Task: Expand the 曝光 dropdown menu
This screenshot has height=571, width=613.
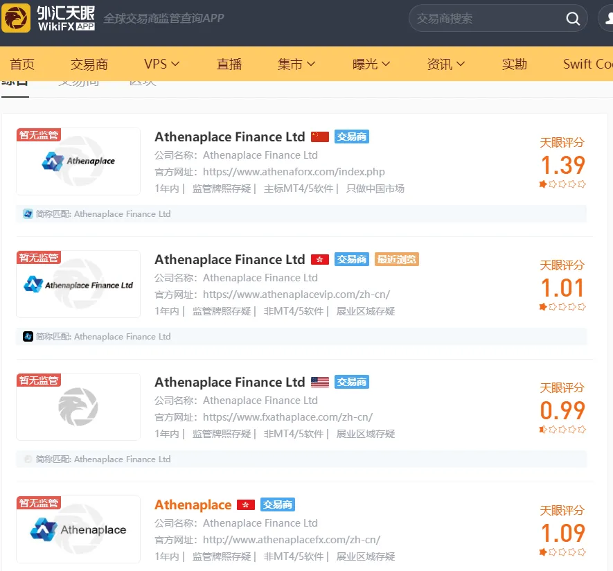Action: coord(371,64)
